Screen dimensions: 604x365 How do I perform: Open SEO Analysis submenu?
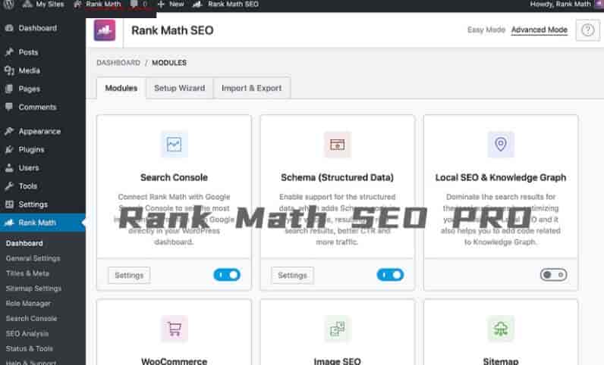click(27, 333)
